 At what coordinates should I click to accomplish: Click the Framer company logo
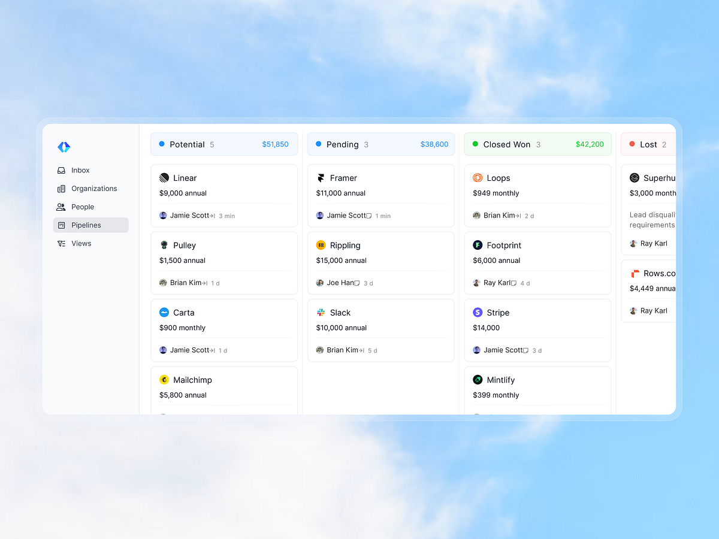point(321,178)
